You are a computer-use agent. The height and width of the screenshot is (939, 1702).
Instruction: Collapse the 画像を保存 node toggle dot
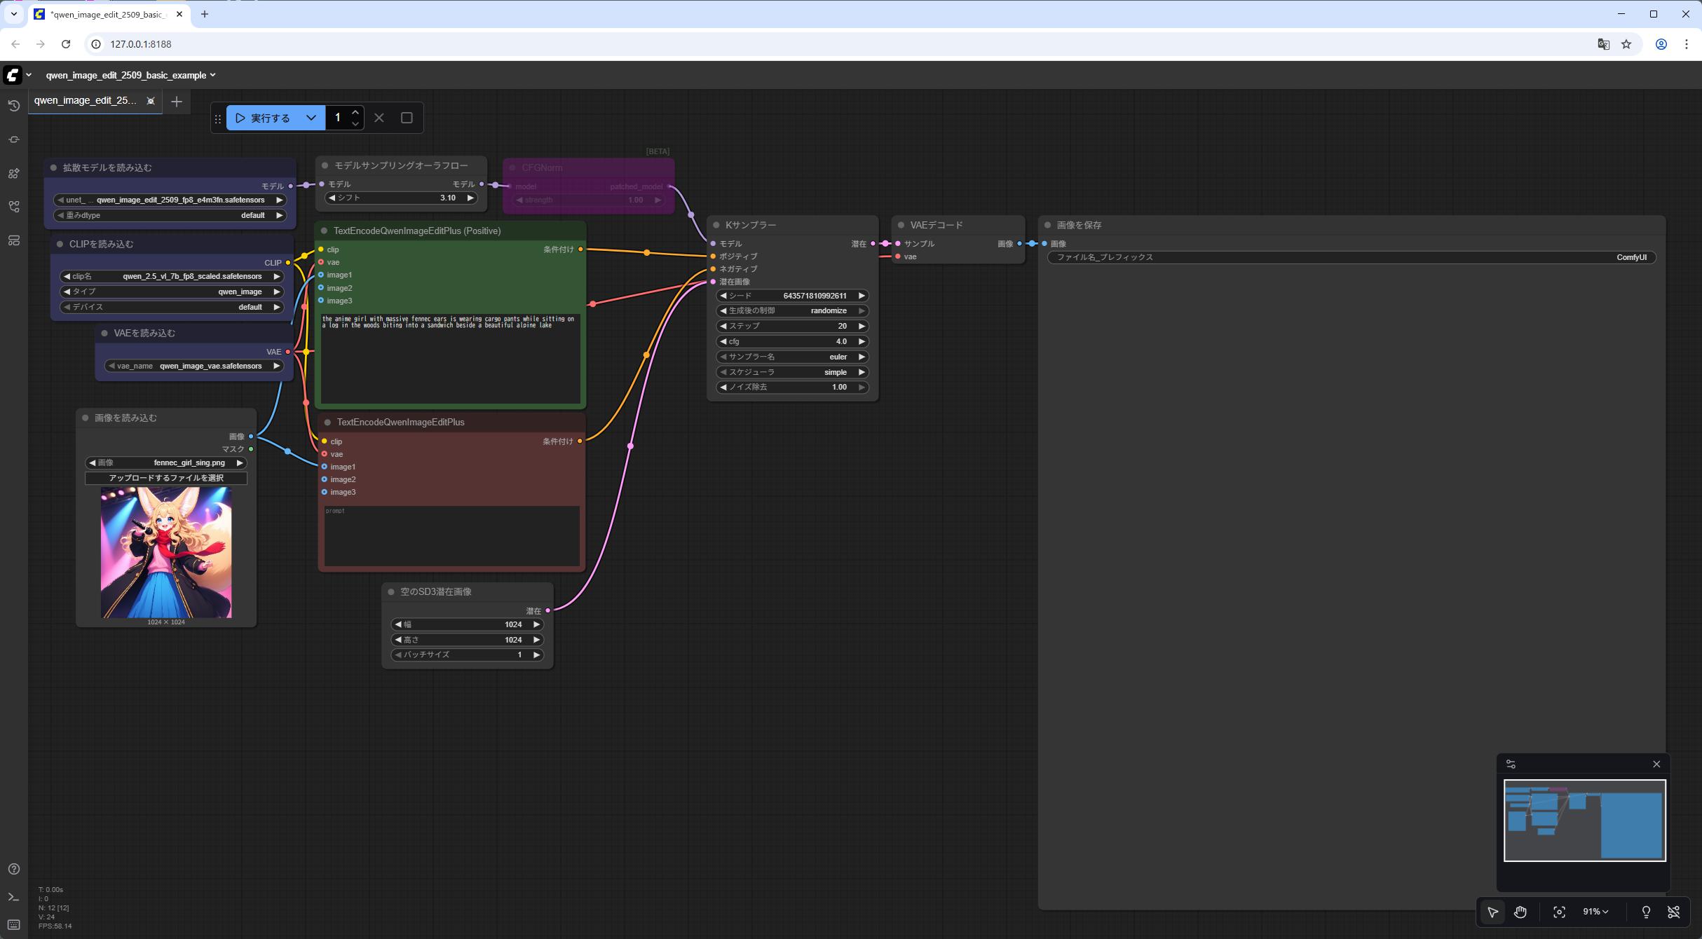tap(1047, 225)
